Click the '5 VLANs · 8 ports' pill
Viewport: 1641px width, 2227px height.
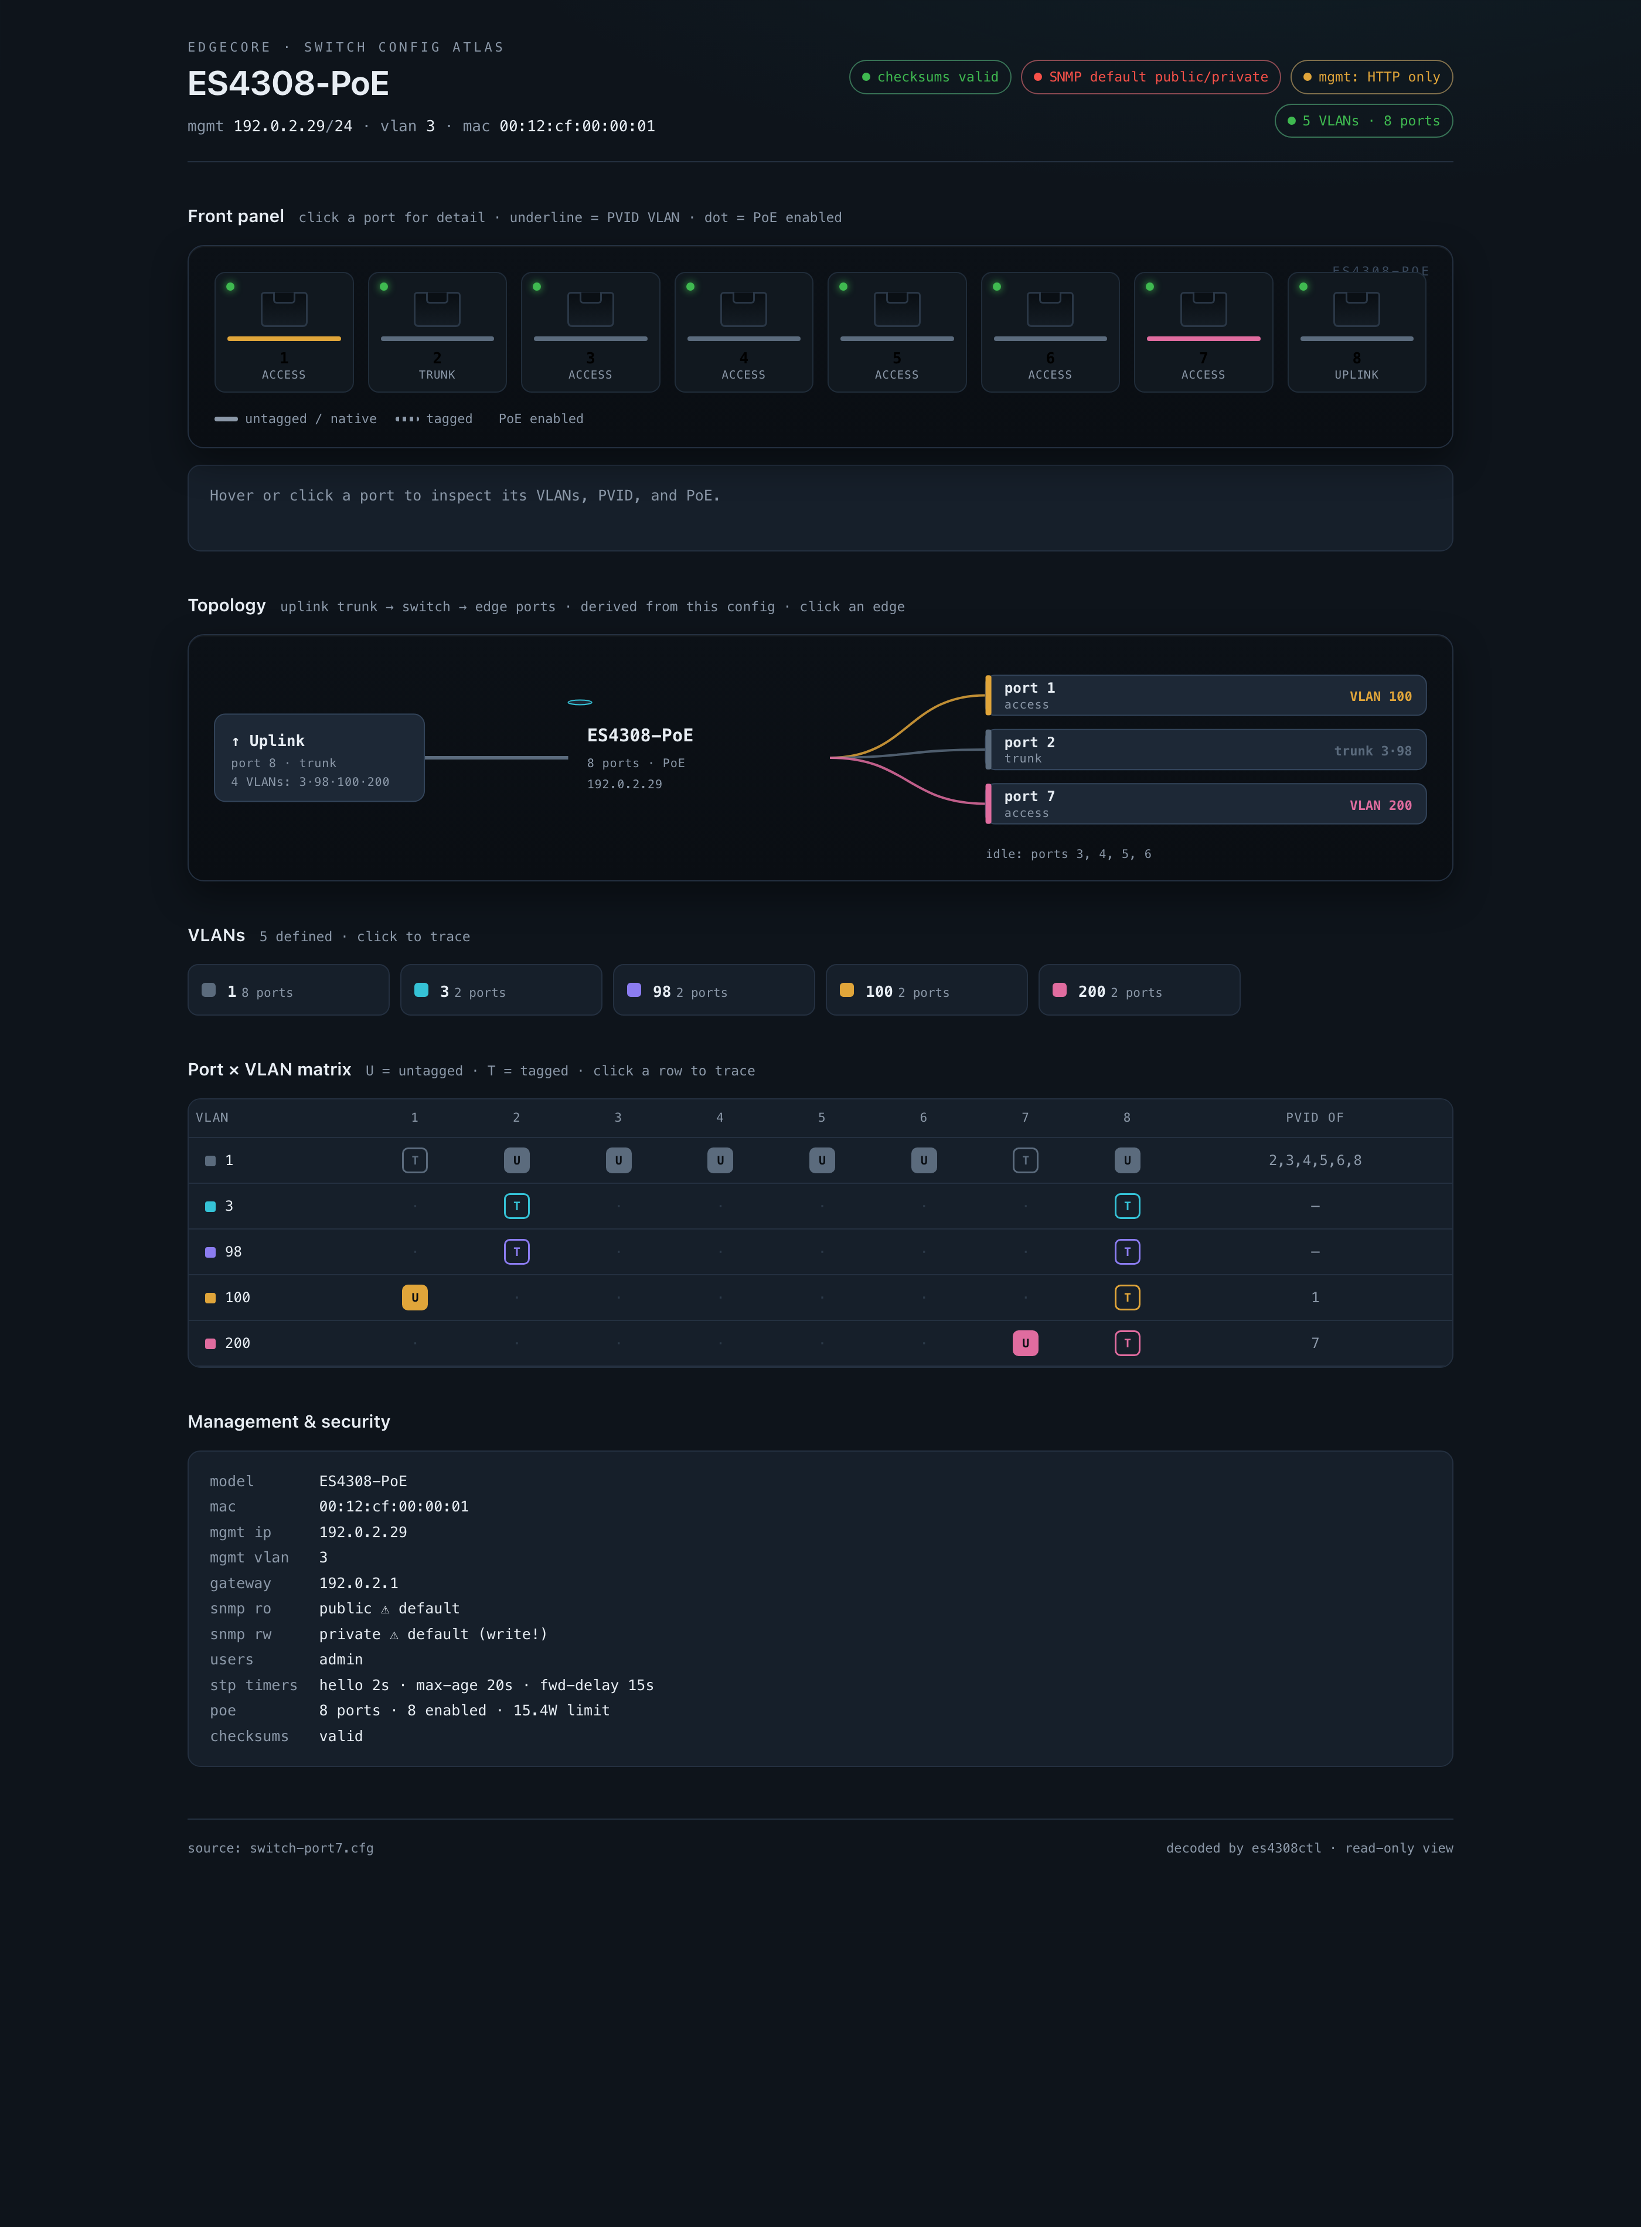(x=1364, y=120)
